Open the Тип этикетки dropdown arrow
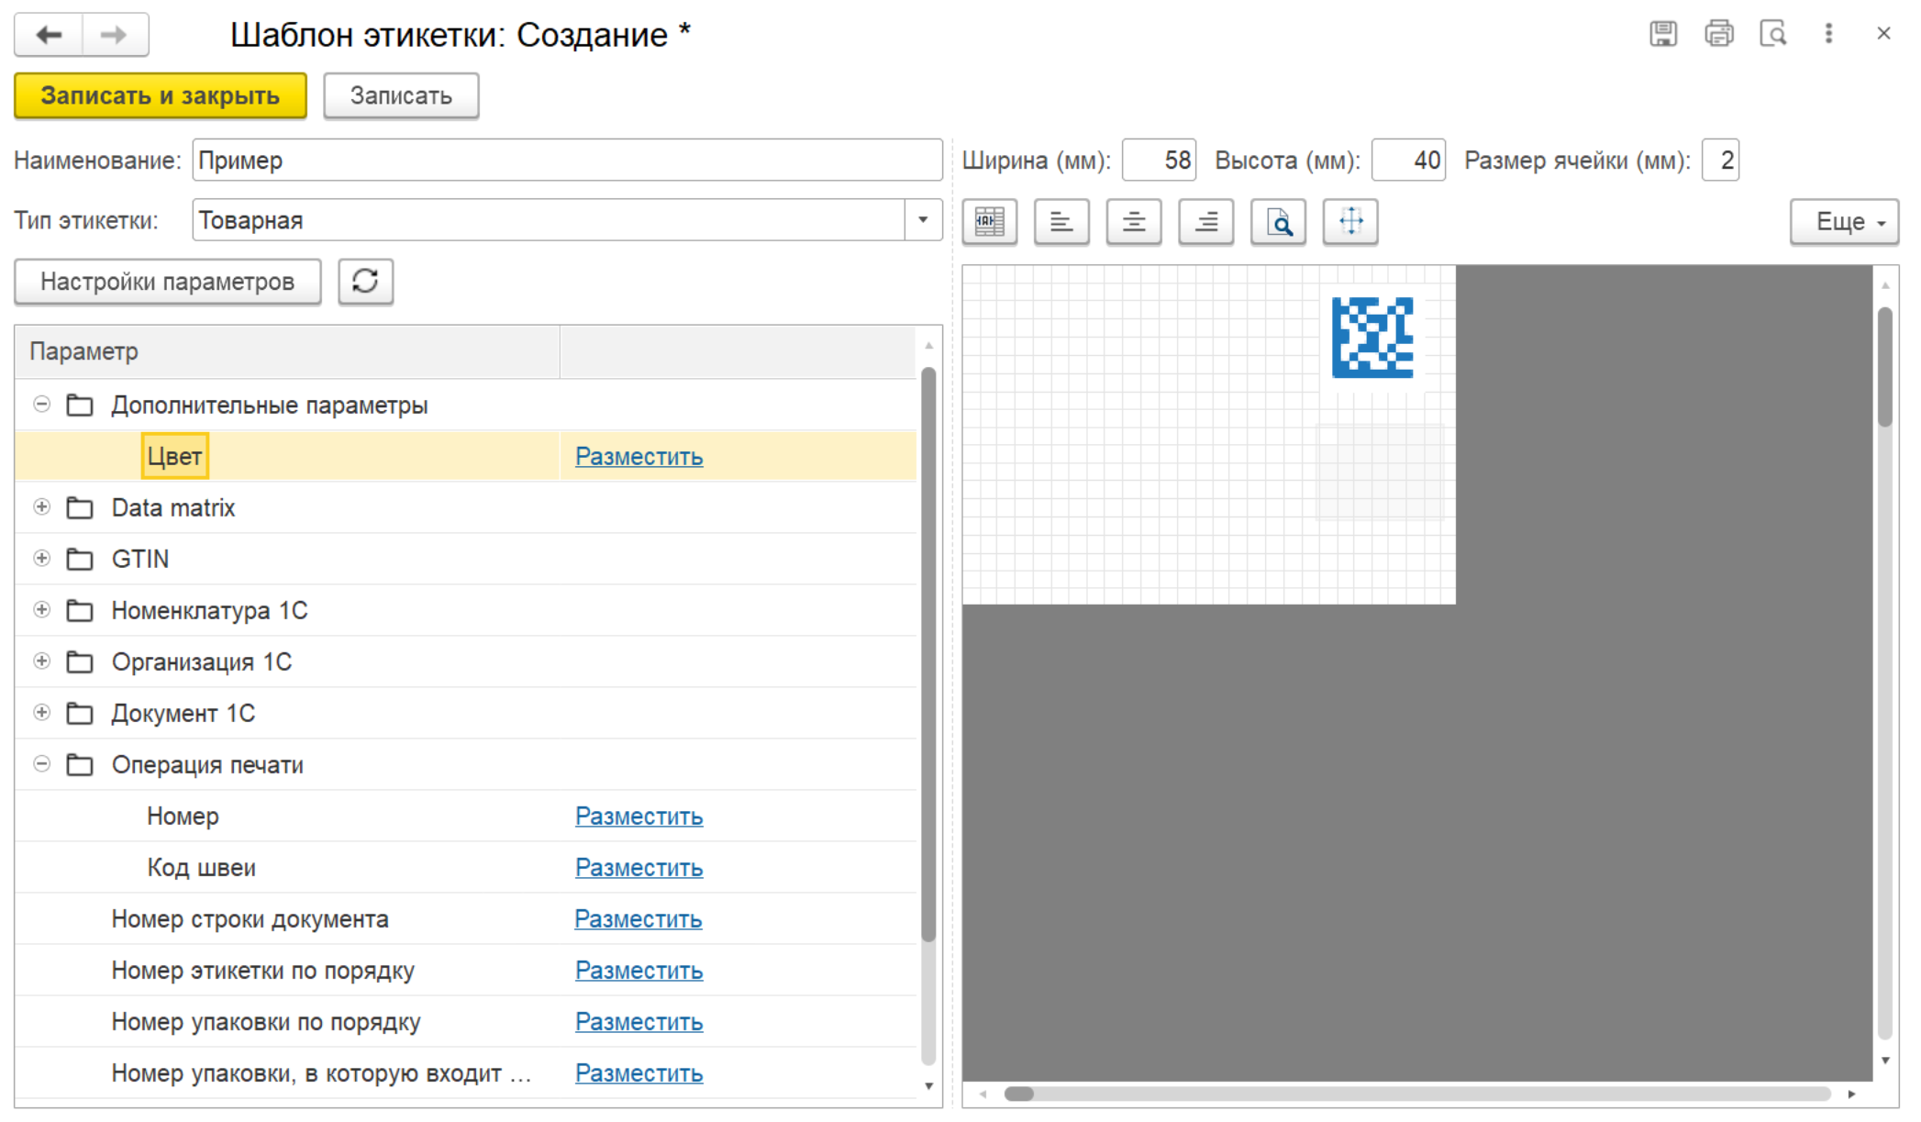 [923, 220]
